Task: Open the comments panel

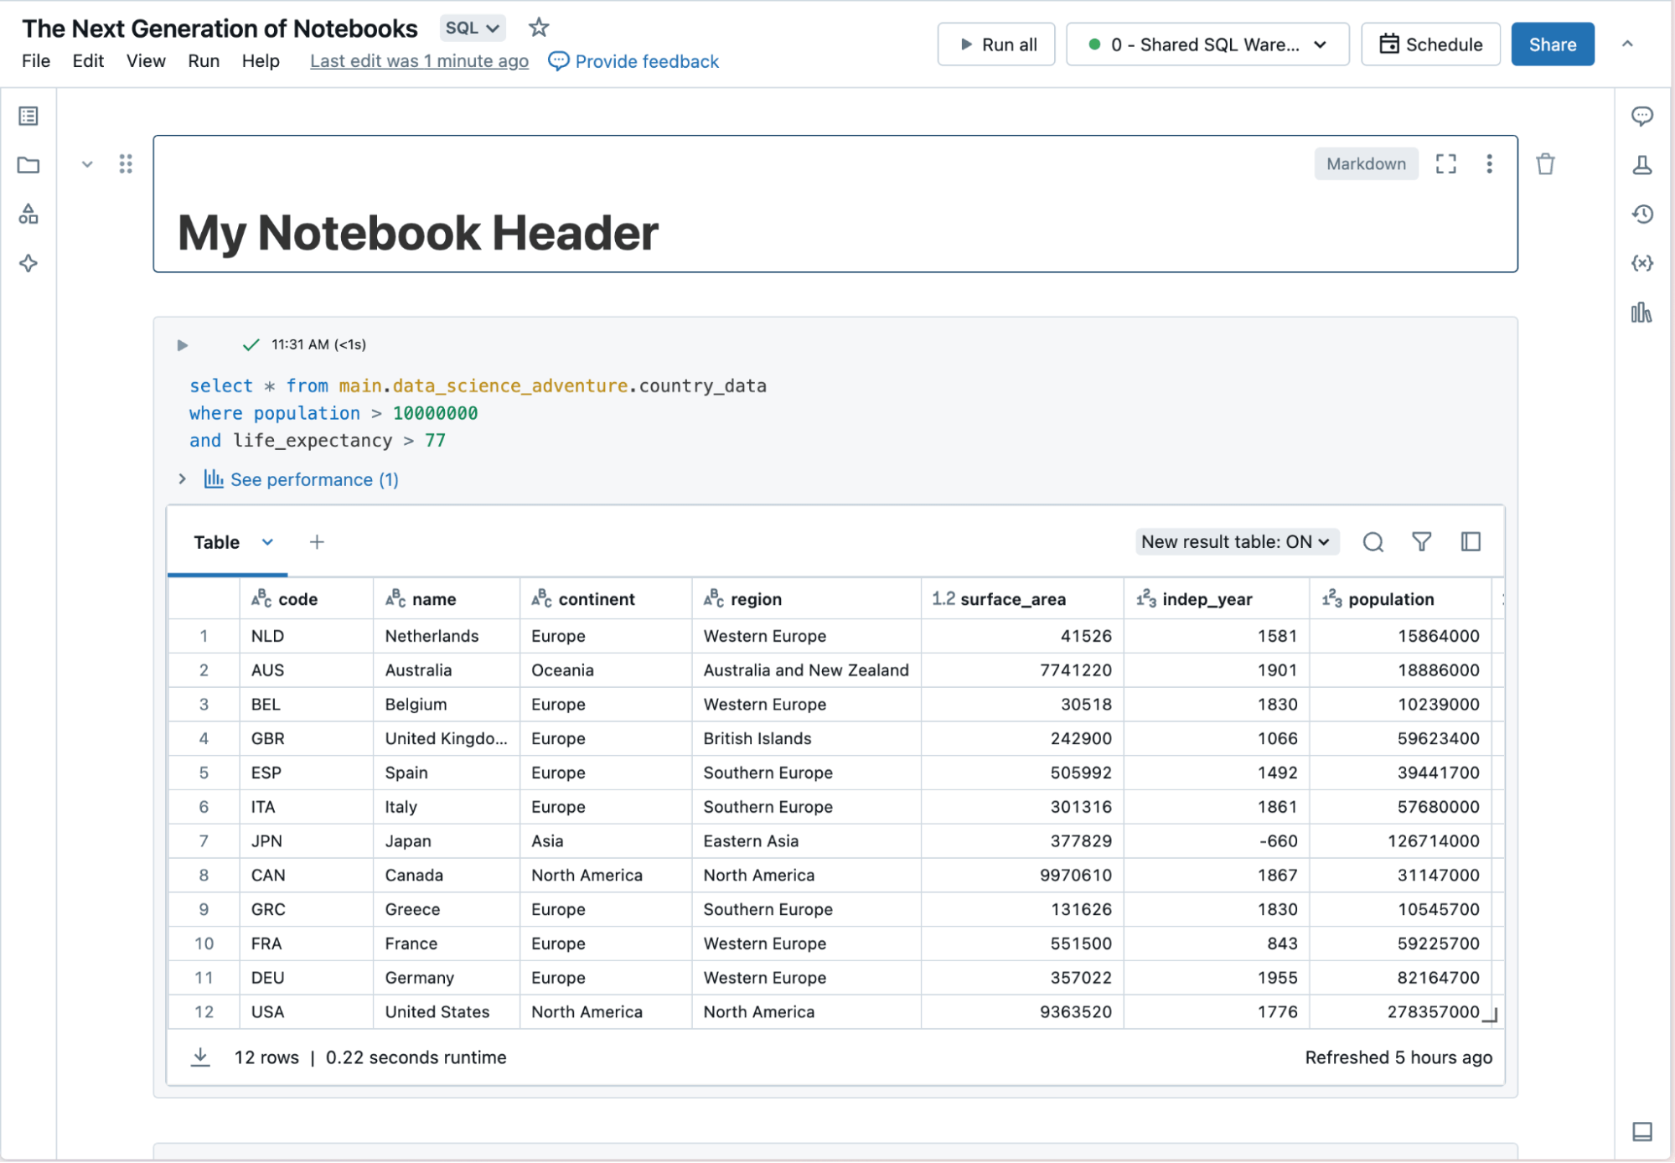Action: [1643, 116]
